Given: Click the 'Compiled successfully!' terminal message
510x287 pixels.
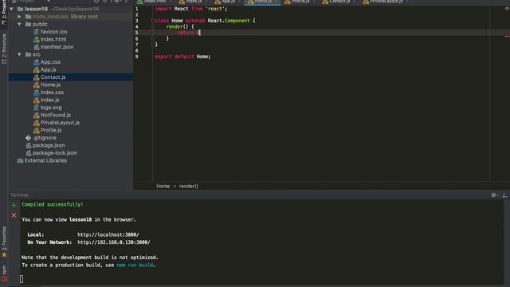Looking at the screenshot, I should [x=53, y=204].
